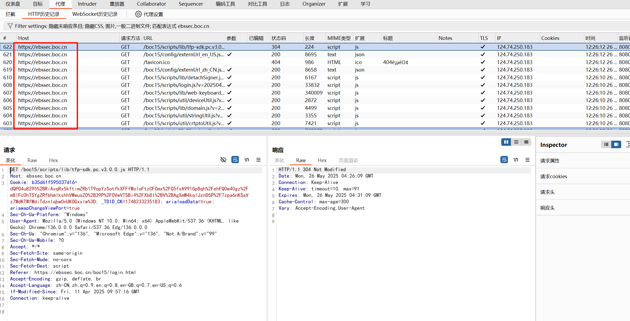
Task: Open the proxy settings gear icon
Action: click(138, 14)
